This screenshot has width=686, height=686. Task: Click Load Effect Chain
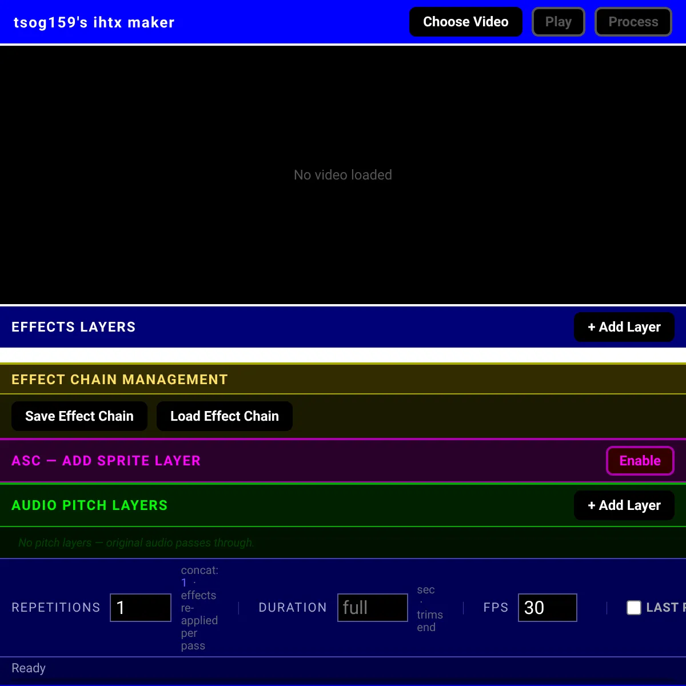tap(225, 416)
